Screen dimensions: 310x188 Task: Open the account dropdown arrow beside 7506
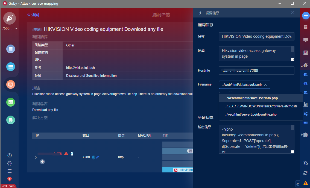[16, 29]
